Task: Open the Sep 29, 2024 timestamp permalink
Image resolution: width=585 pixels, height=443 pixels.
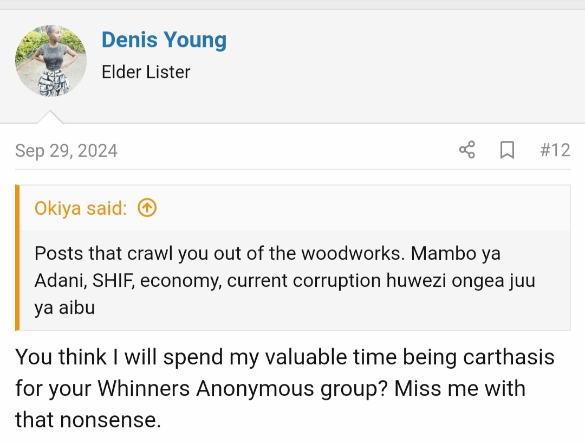Action: (67, 151)
